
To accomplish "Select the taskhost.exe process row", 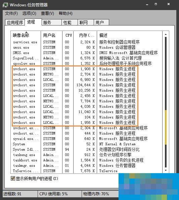I will (x=86, y=160).
